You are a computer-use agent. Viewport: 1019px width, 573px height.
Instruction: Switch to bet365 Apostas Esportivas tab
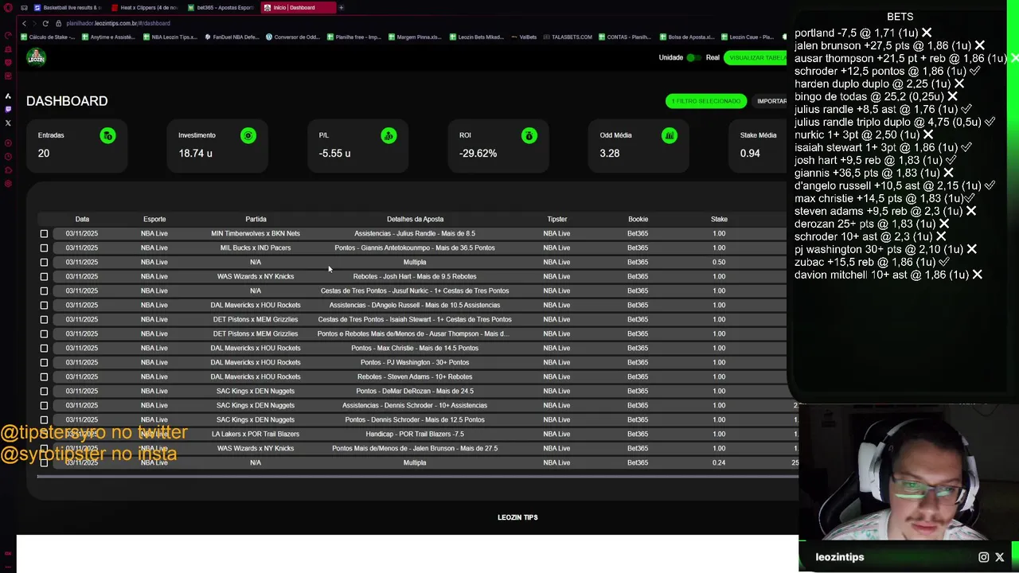[221, 7]
